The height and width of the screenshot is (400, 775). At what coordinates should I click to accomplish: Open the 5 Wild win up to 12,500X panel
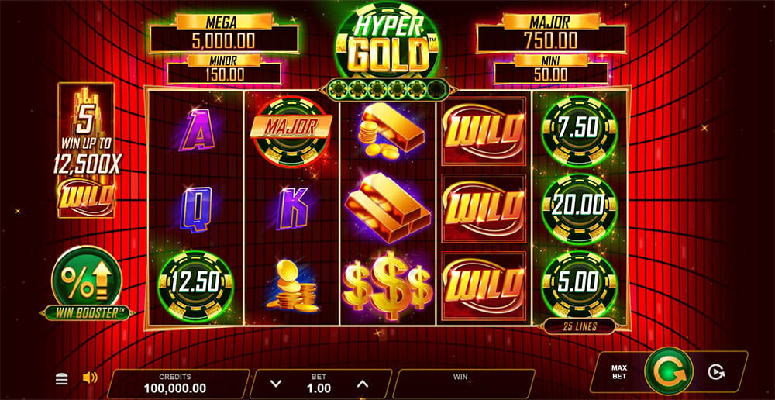pos(87,151)
